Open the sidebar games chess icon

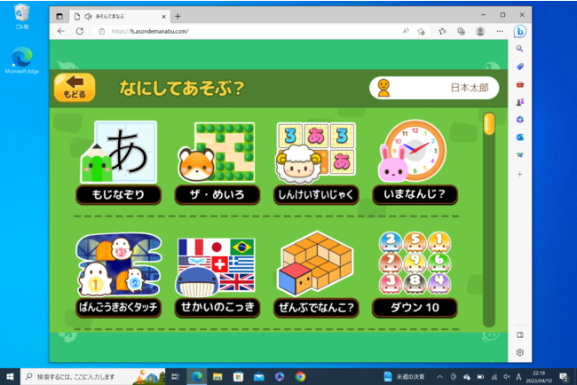(x=519, y=102)
